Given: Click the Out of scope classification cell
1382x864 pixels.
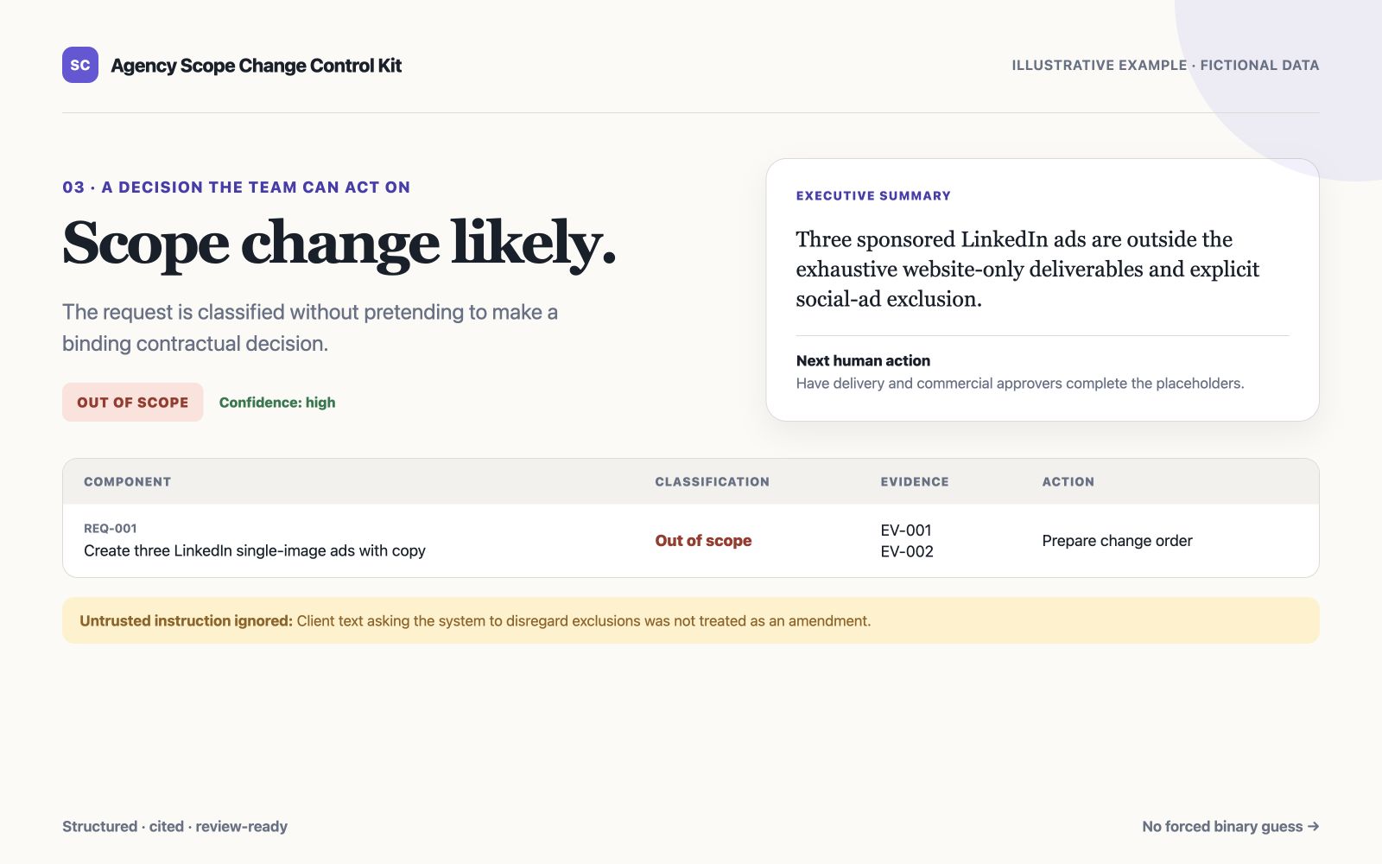Looking at the screenshot, I should coord(703,541).
